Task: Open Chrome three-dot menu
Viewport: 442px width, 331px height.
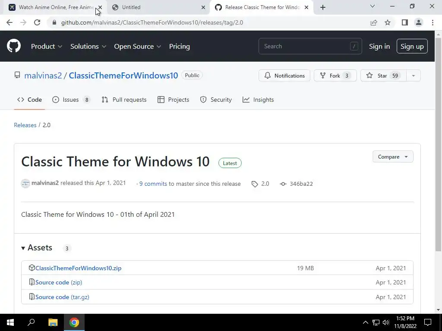Action: 433,22
